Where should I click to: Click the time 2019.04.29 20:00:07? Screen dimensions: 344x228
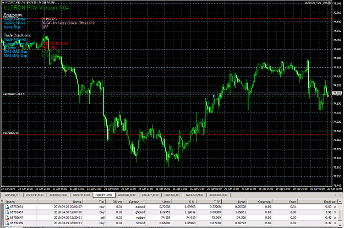[68, 207]
